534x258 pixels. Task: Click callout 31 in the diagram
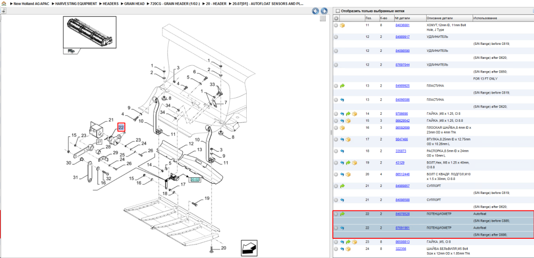[76, 177]
